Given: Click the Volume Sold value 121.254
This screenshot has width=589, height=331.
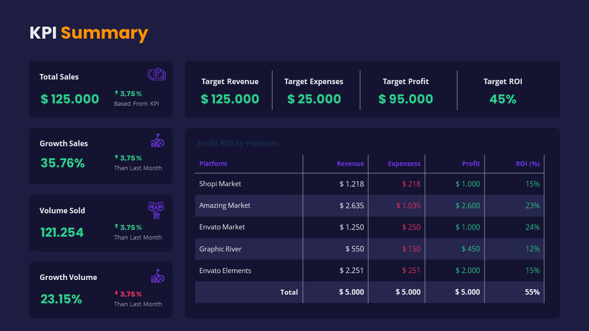Looking at the screenshot, I should 62,232.
